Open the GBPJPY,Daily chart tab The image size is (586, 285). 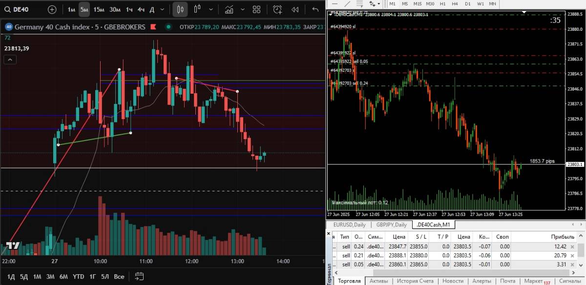coord(391,224)
